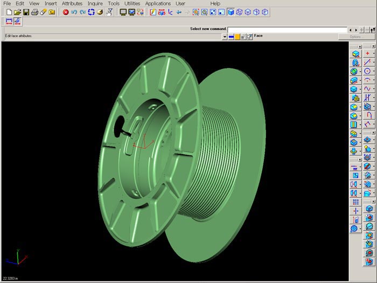Click the next-command right arrow button
This screenshot has width=377, height=283.
coord(355,30)
